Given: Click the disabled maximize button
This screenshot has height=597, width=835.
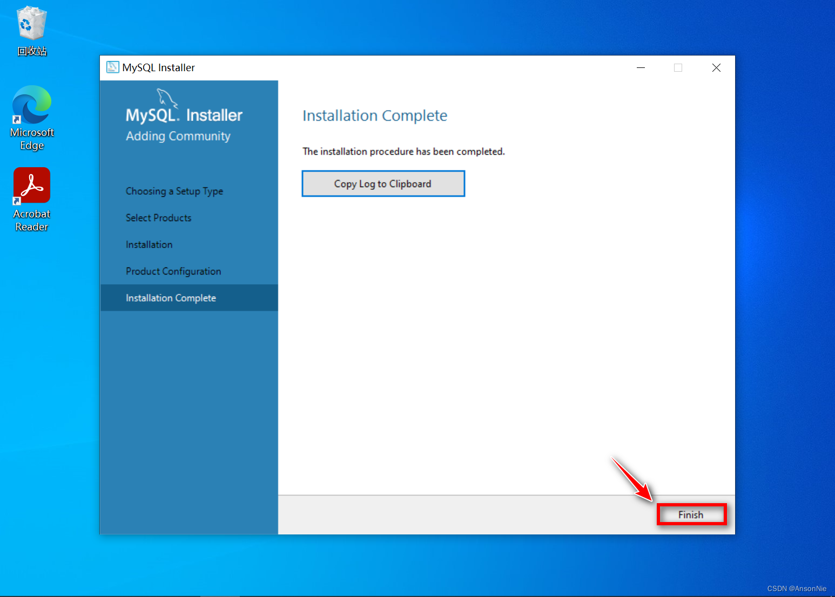Looking at the screenshot, I should tap(678, 67).
